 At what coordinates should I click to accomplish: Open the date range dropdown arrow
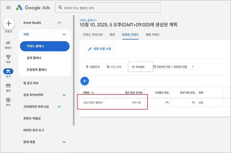(193, 67)
